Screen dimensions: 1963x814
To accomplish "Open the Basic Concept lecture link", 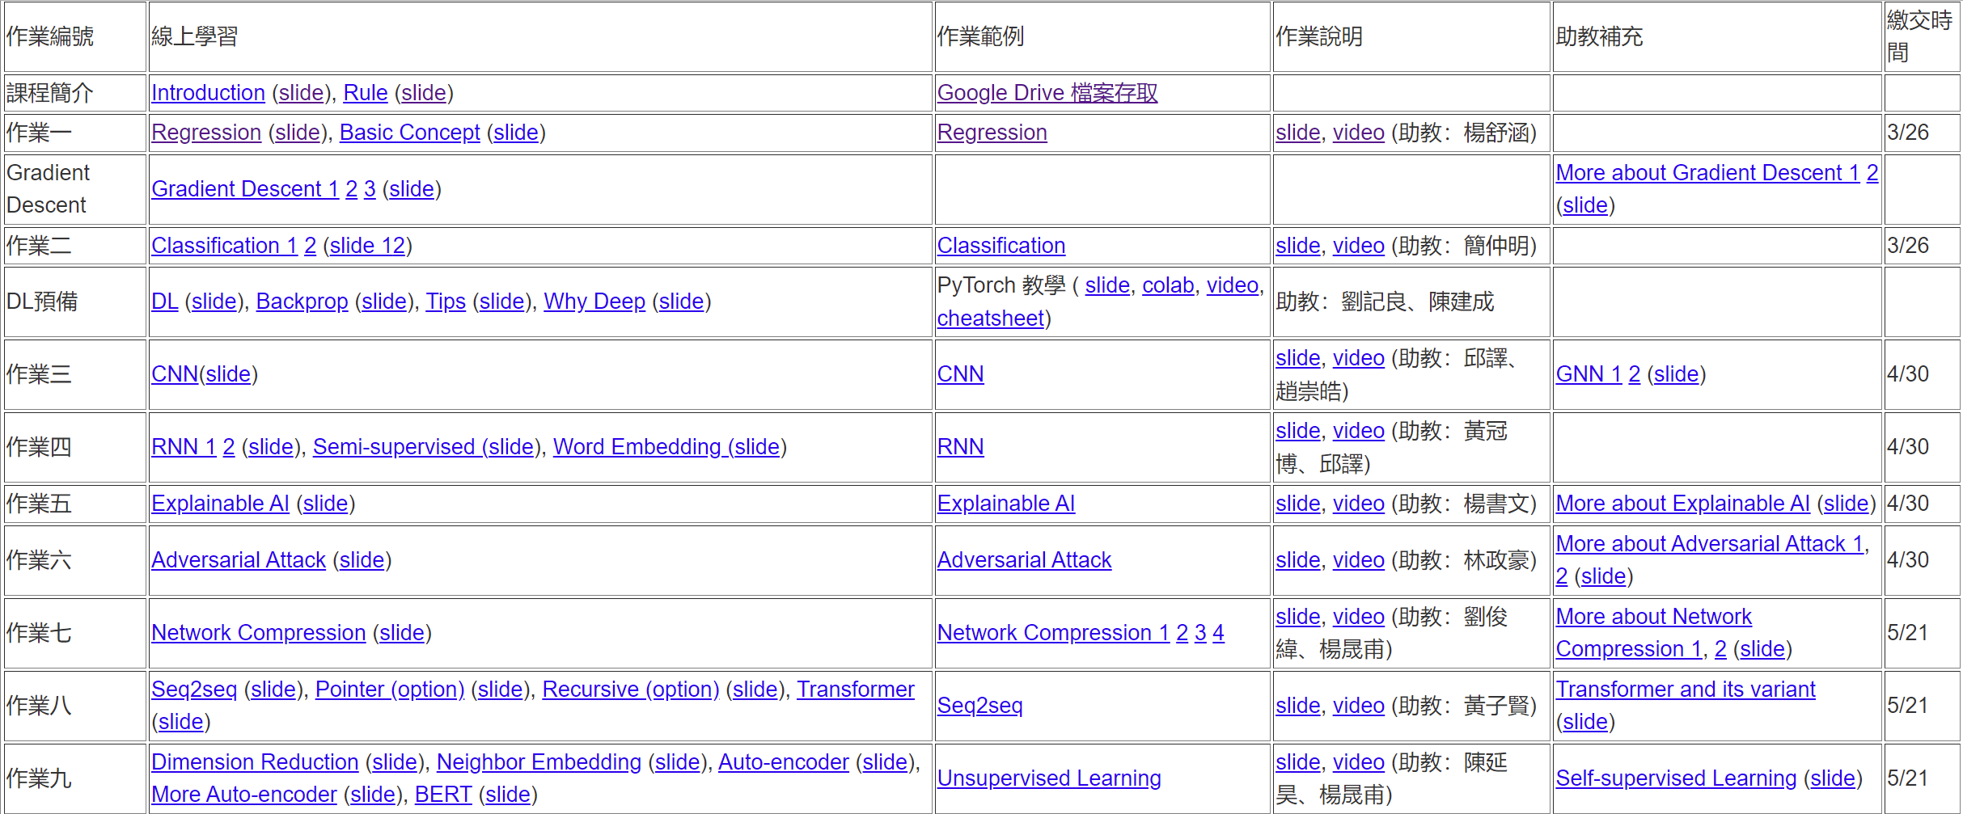I will 410,133.
